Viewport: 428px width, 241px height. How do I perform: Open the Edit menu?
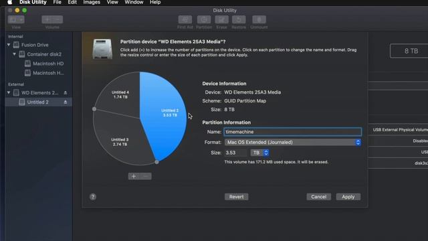pyautogui.click(x=72, y=3)
